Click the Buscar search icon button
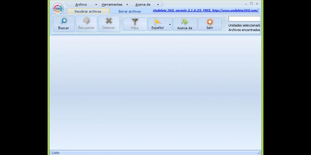Image resolution: width=311 pixels, height=155 pixels. (x=63, y=24)
